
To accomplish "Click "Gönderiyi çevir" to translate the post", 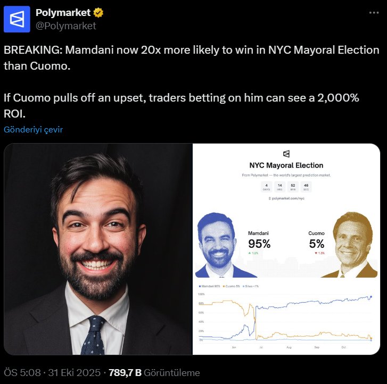I will (x=33, y=130).
